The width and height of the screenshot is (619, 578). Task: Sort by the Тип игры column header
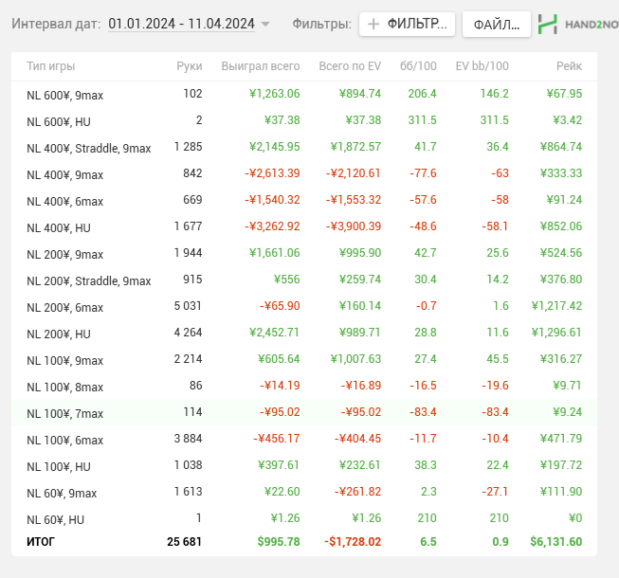point(51,66)
